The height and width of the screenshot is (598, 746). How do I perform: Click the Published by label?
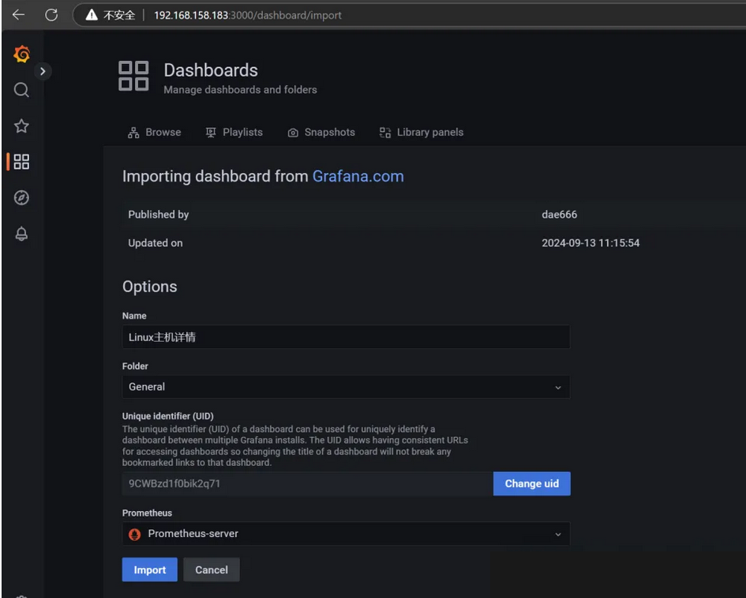pos(159,215)
